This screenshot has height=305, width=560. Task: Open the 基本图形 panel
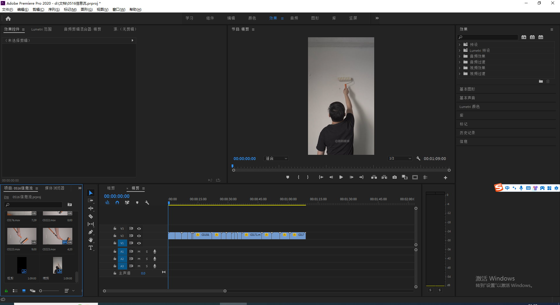pyautogui.click(x=467, y=89)
